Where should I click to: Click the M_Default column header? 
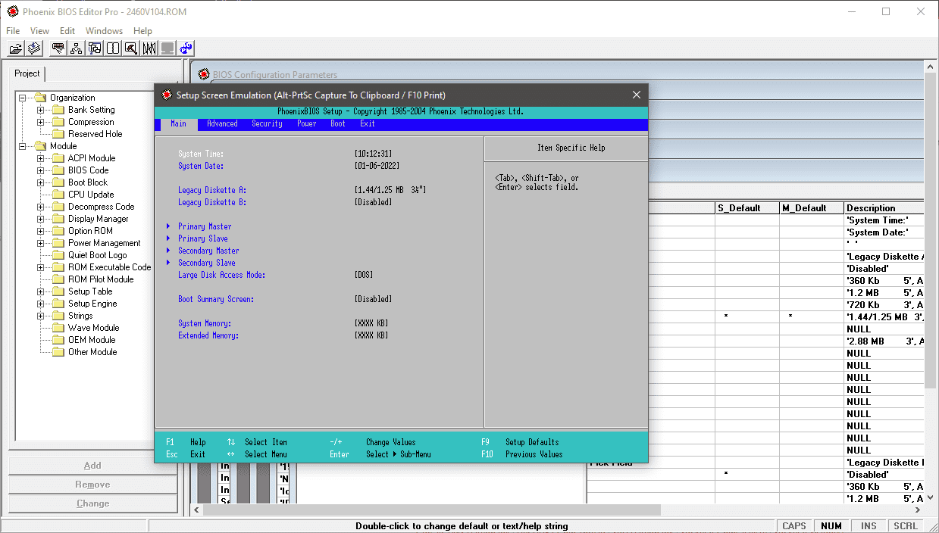(812, 207)
